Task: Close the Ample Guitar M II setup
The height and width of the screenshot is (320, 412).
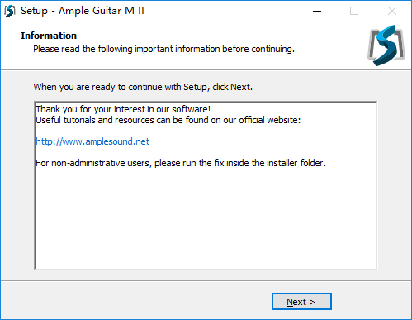Action: click(392, 11)
